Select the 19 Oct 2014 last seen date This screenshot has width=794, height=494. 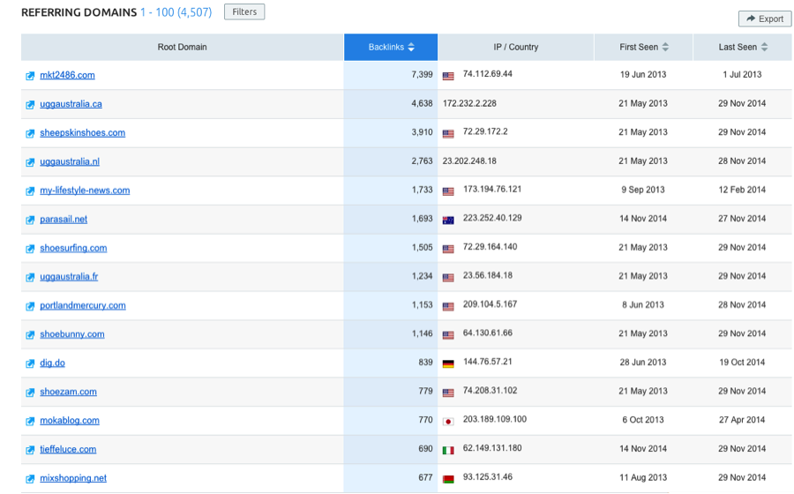pos(742,363)
